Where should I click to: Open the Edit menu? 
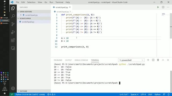pos(23,2)
